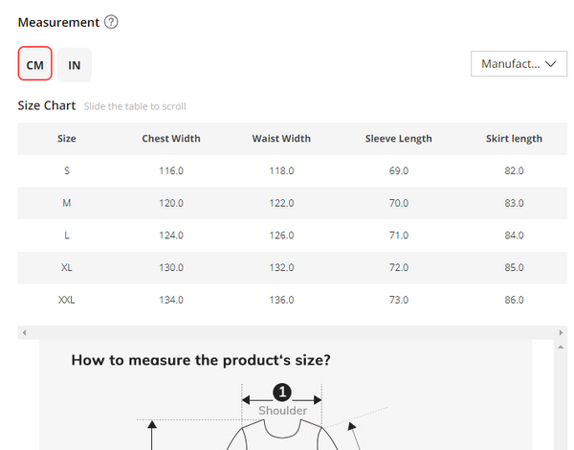Image resolution: width=574 pixels, height=450 pixels.
Task: Select the Waist Width column header
Action: (281, 139)
